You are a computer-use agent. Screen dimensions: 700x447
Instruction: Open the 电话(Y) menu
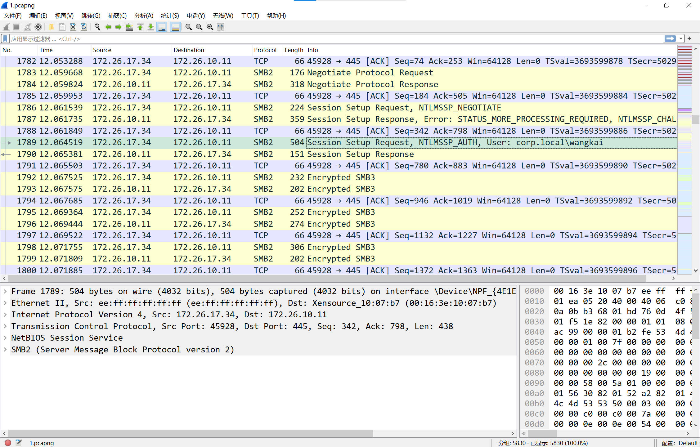point(196,16)
